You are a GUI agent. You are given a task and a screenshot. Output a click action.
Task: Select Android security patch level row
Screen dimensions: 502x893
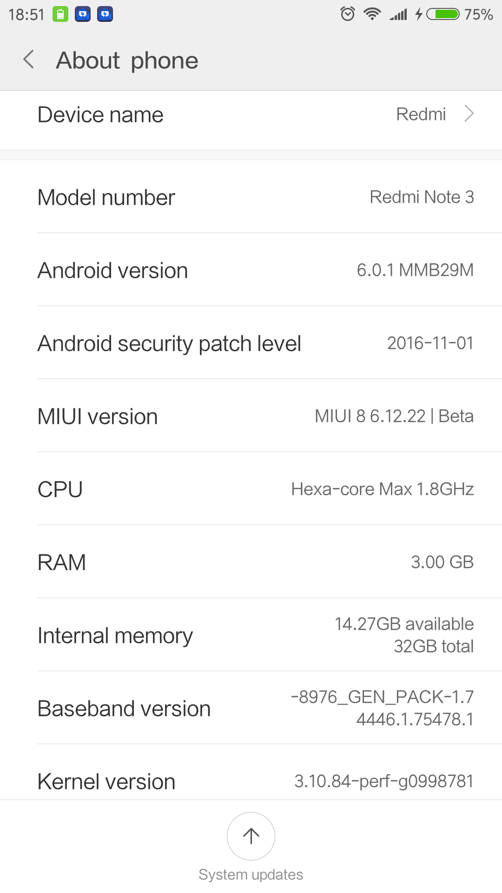point(251,343)
